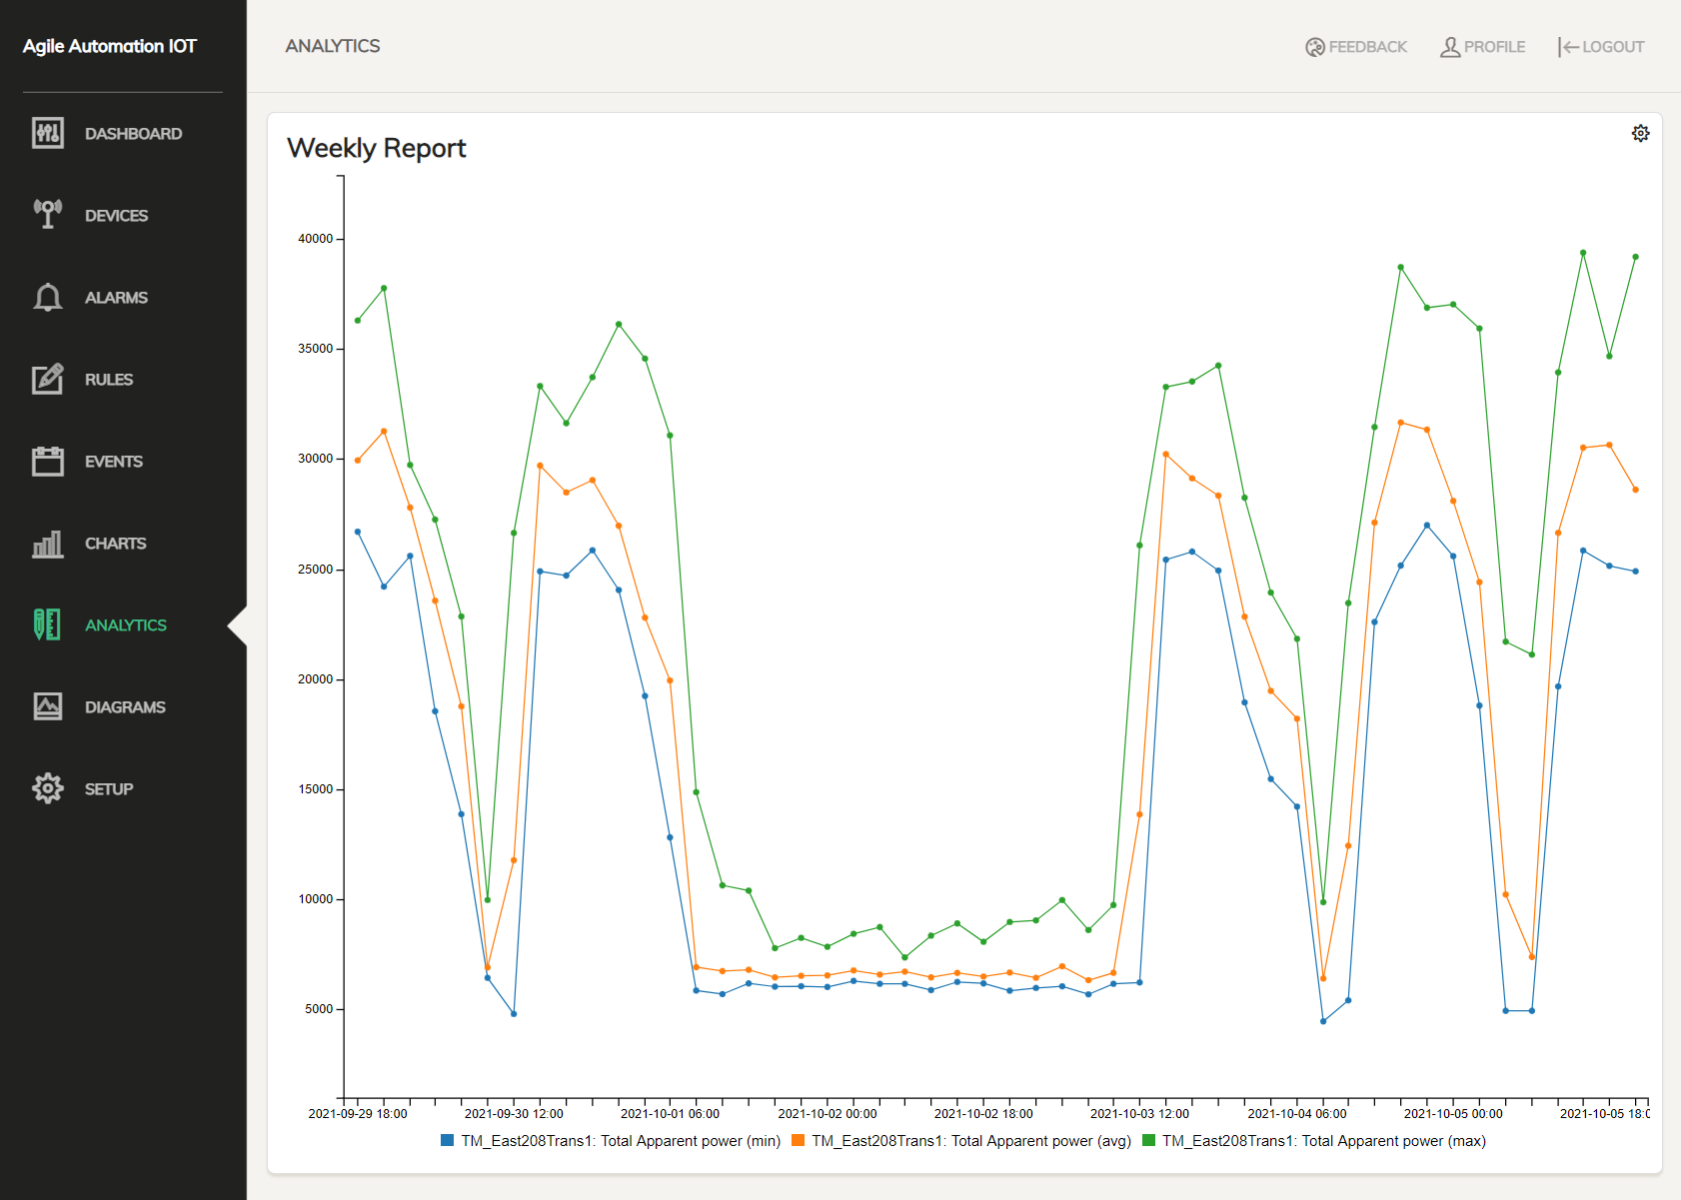Click the green max line's highest peak
Screen dimensions: 1681x1200
(x=1582, y=252)
